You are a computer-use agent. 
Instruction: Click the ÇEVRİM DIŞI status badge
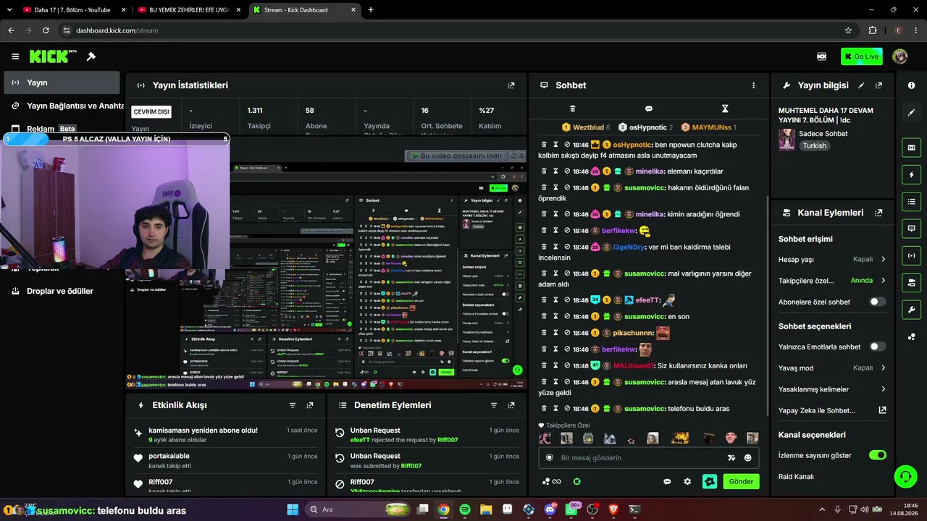151,111
